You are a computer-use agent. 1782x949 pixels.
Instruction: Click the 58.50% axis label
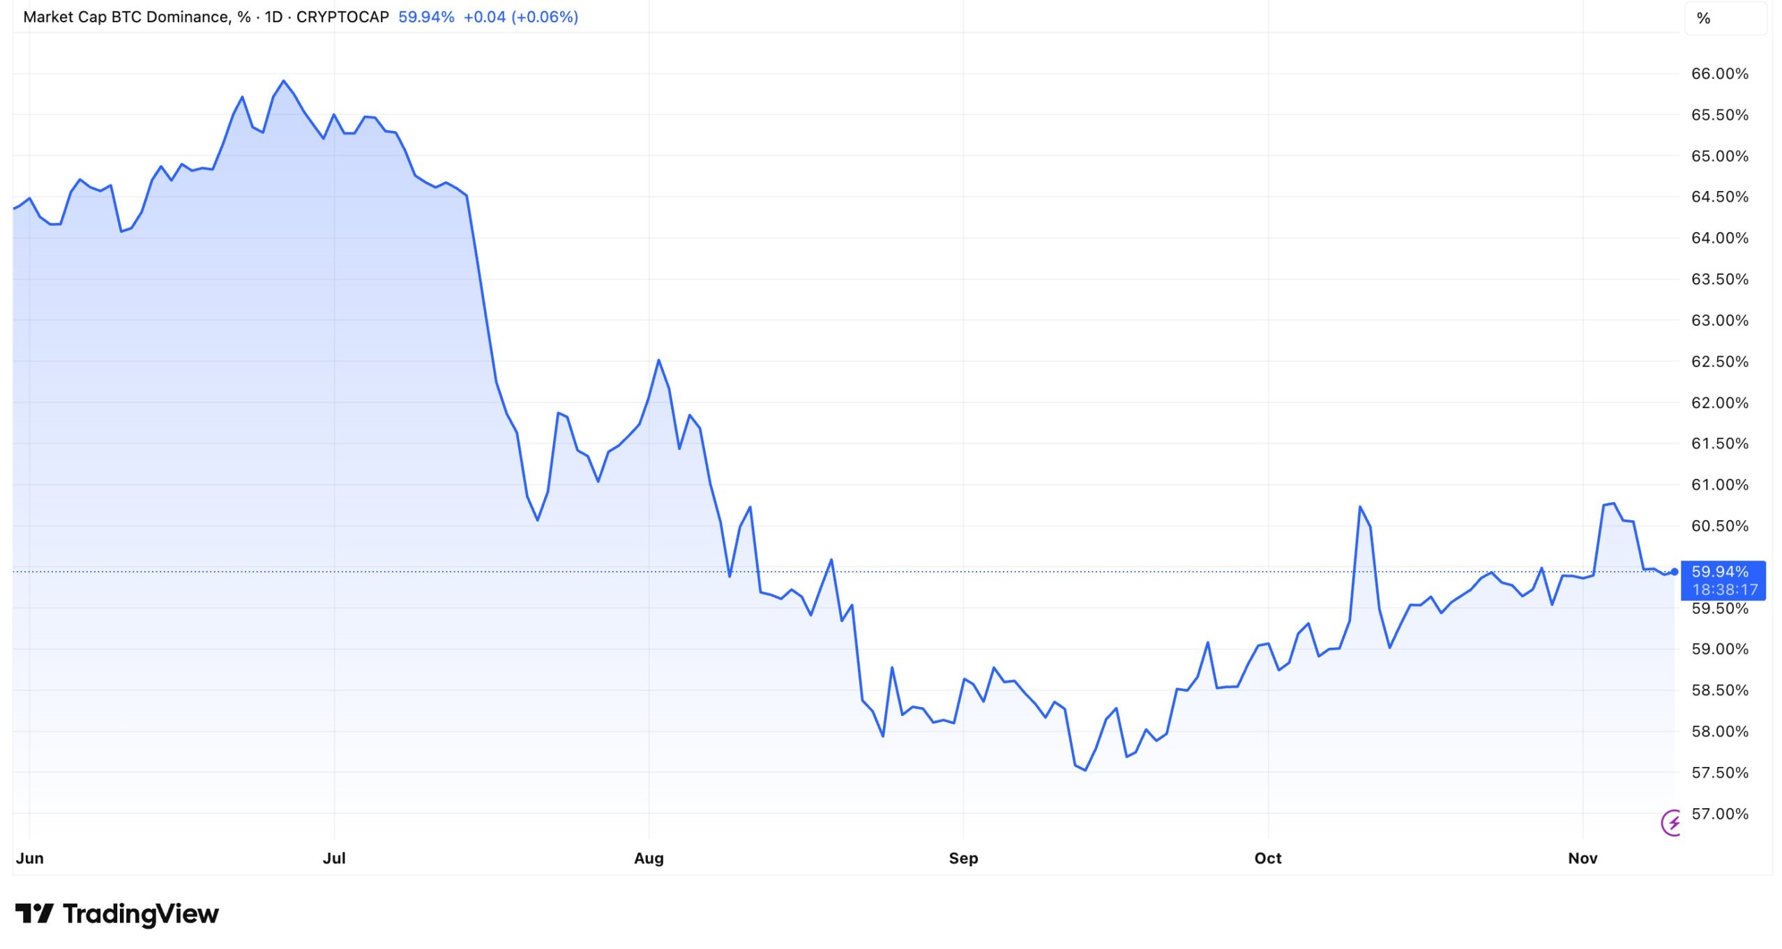(x=1720, y=690)
